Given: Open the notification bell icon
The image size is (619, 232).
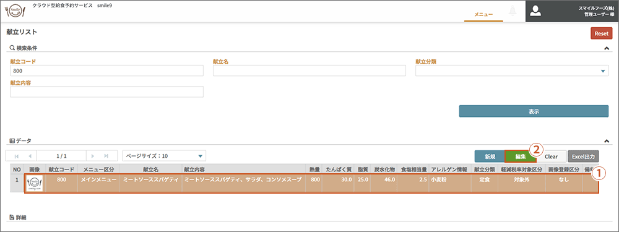Looking at the screenshot, I should (513, 11).
